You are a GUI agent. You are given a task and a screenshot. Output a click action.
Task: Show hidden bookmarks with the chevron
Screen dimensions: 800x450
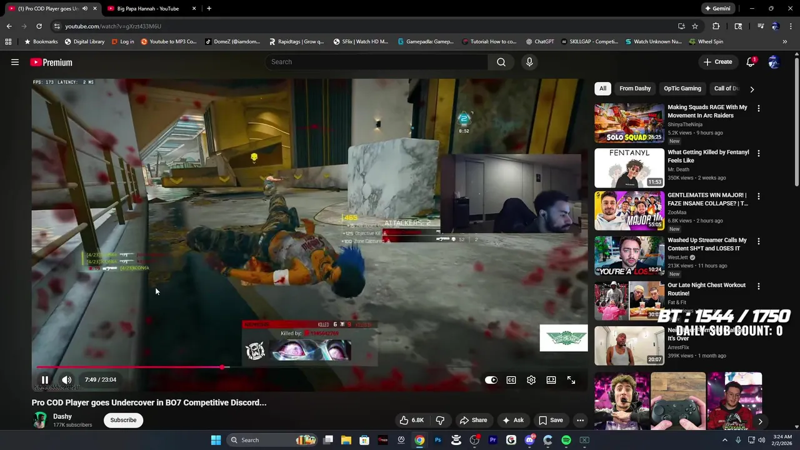coord(786,42)
